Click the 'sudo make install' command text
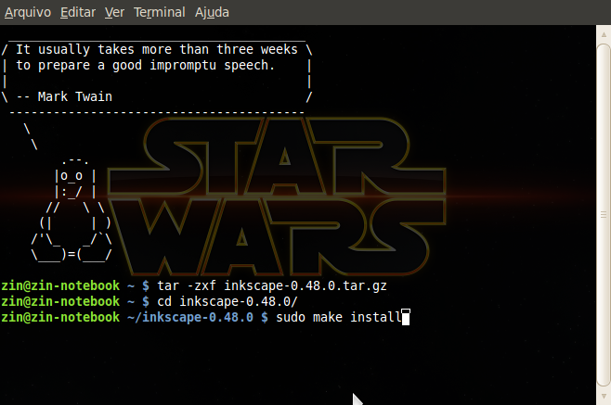The image size is (611, 405). pyautogui.click(x=339, y=317)
